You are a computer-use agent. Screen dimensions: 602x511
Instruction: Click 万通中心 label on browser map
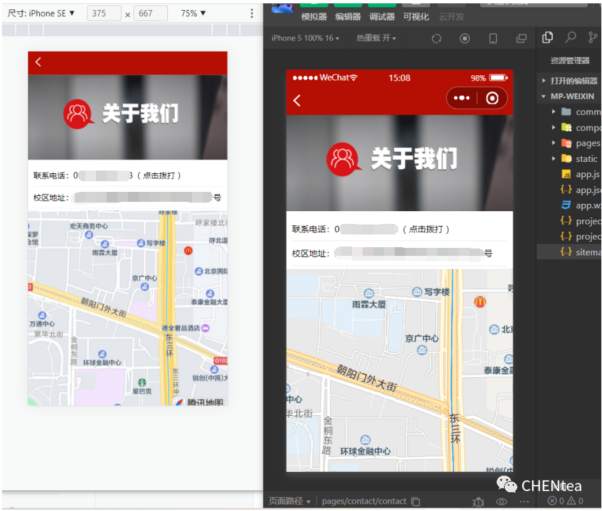tap(42, 324)
